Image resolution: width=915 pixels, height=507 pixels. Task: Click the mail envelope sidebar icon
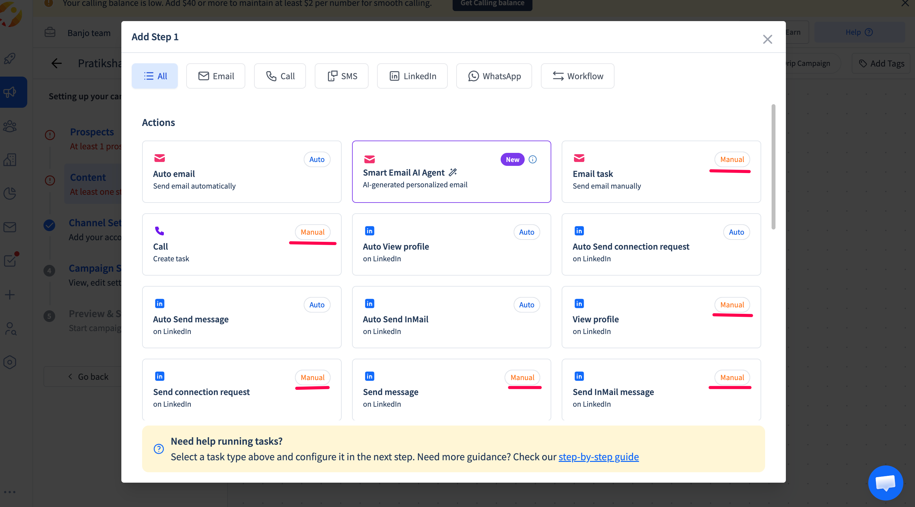10,227
